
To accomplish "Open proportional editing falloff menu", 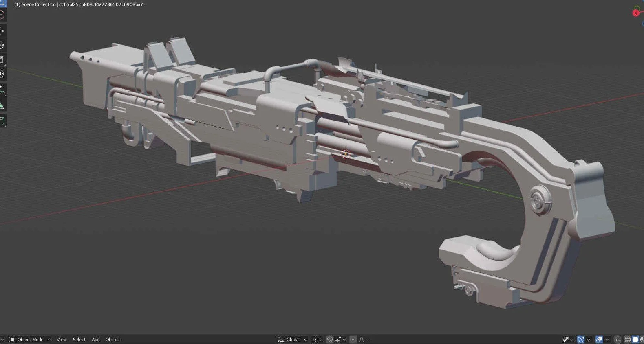I will [x=364, y=340].
